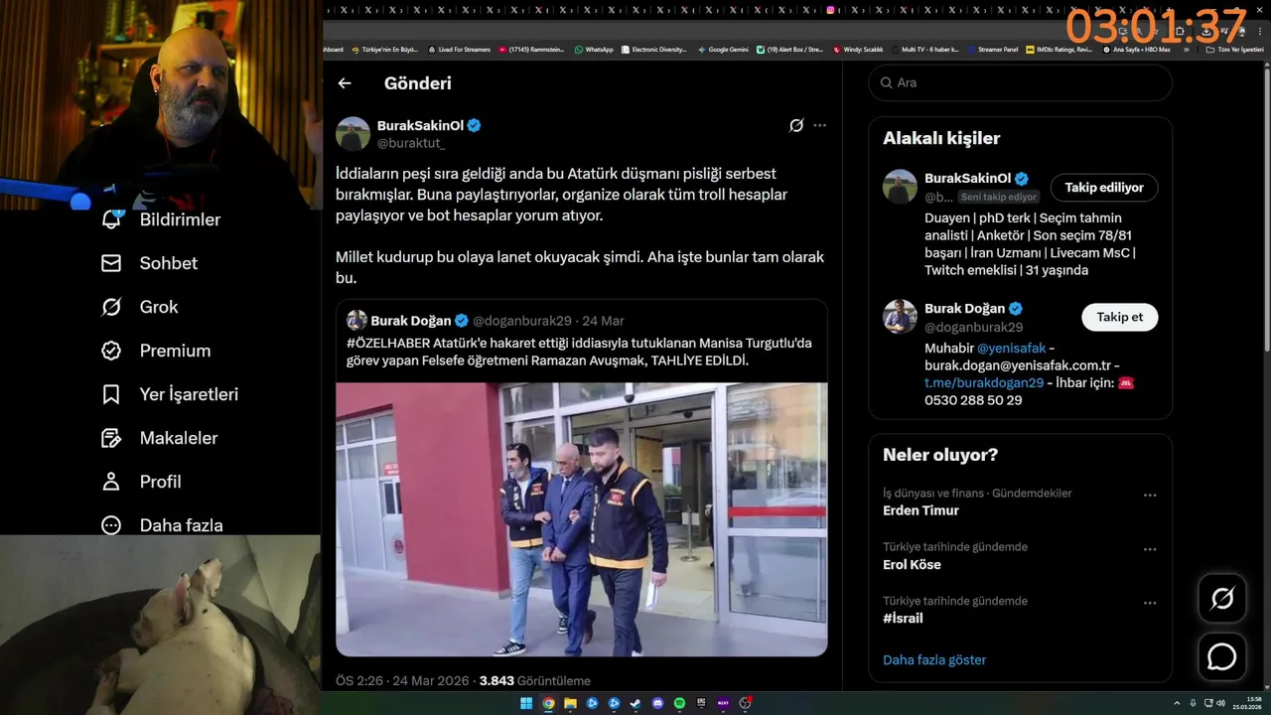1271x715 pixels.
Task: Open the Bildirimler notifications page
Action: point(161,219)
